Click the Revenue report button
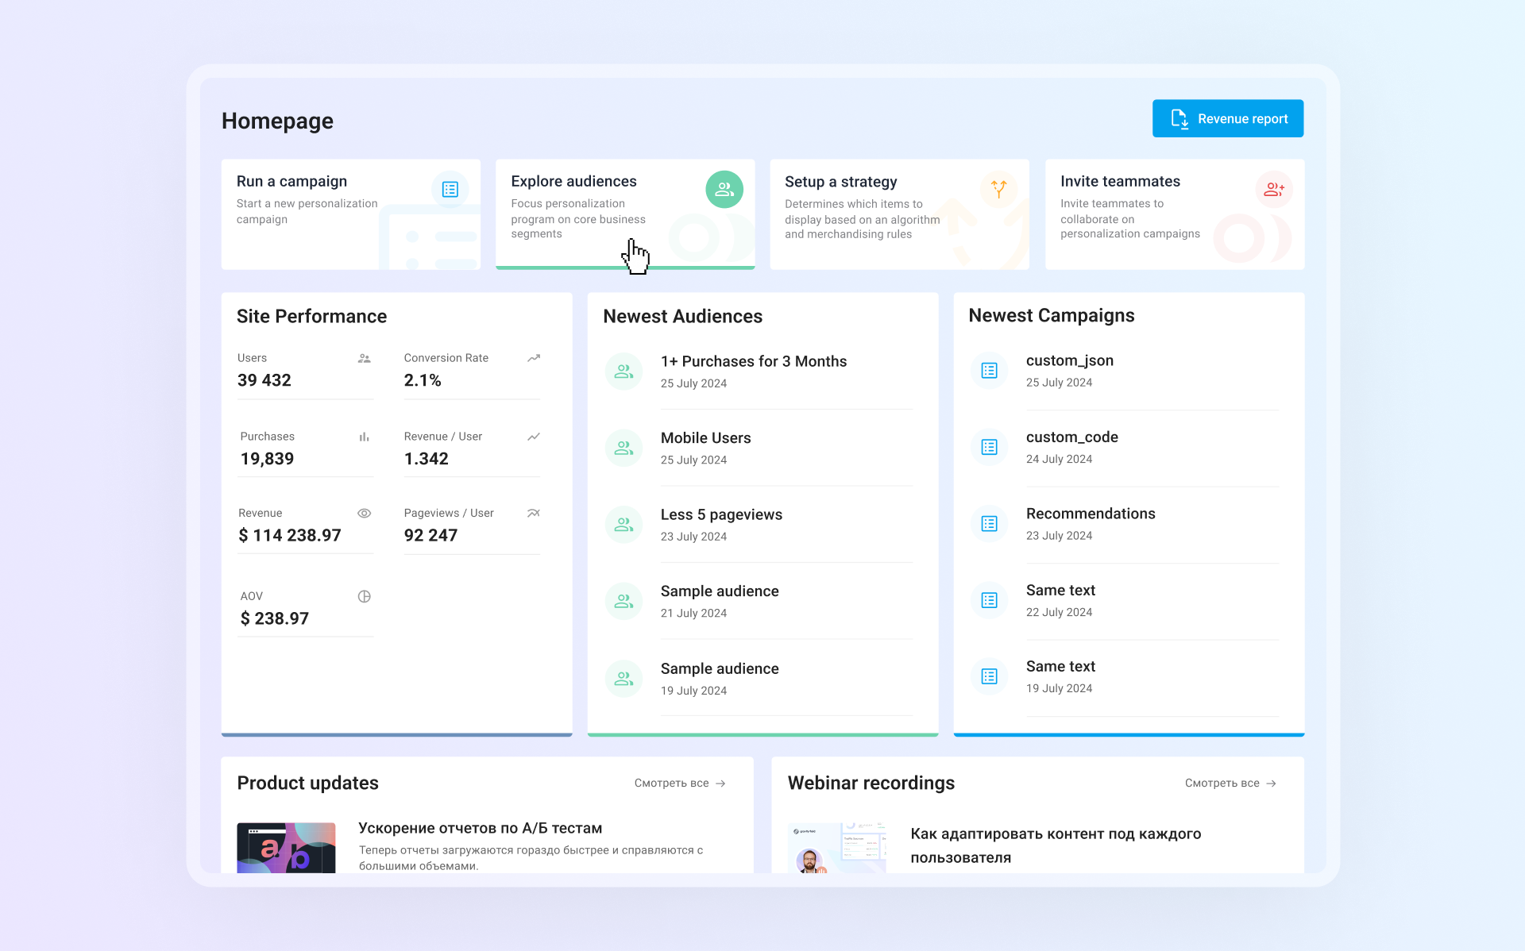This screenshot has height=951, width=1525. [x=1227, y=118]
